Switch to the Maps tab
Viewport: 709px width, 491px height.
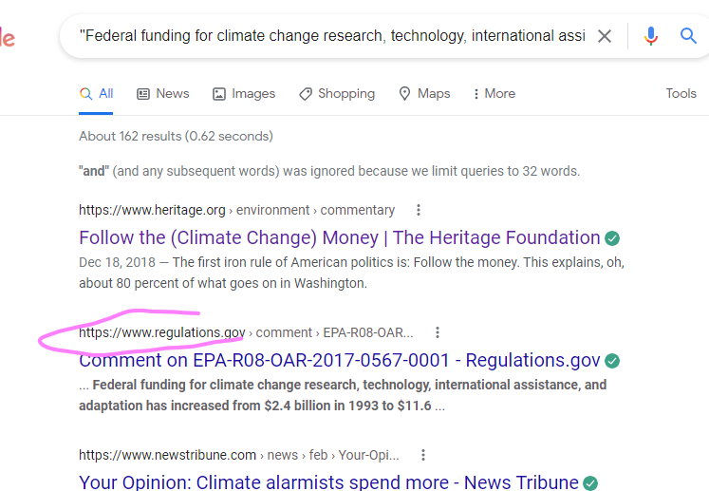click(x=424, y=93)
